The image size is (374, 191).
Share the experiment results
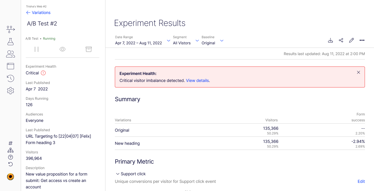point(341,40)
